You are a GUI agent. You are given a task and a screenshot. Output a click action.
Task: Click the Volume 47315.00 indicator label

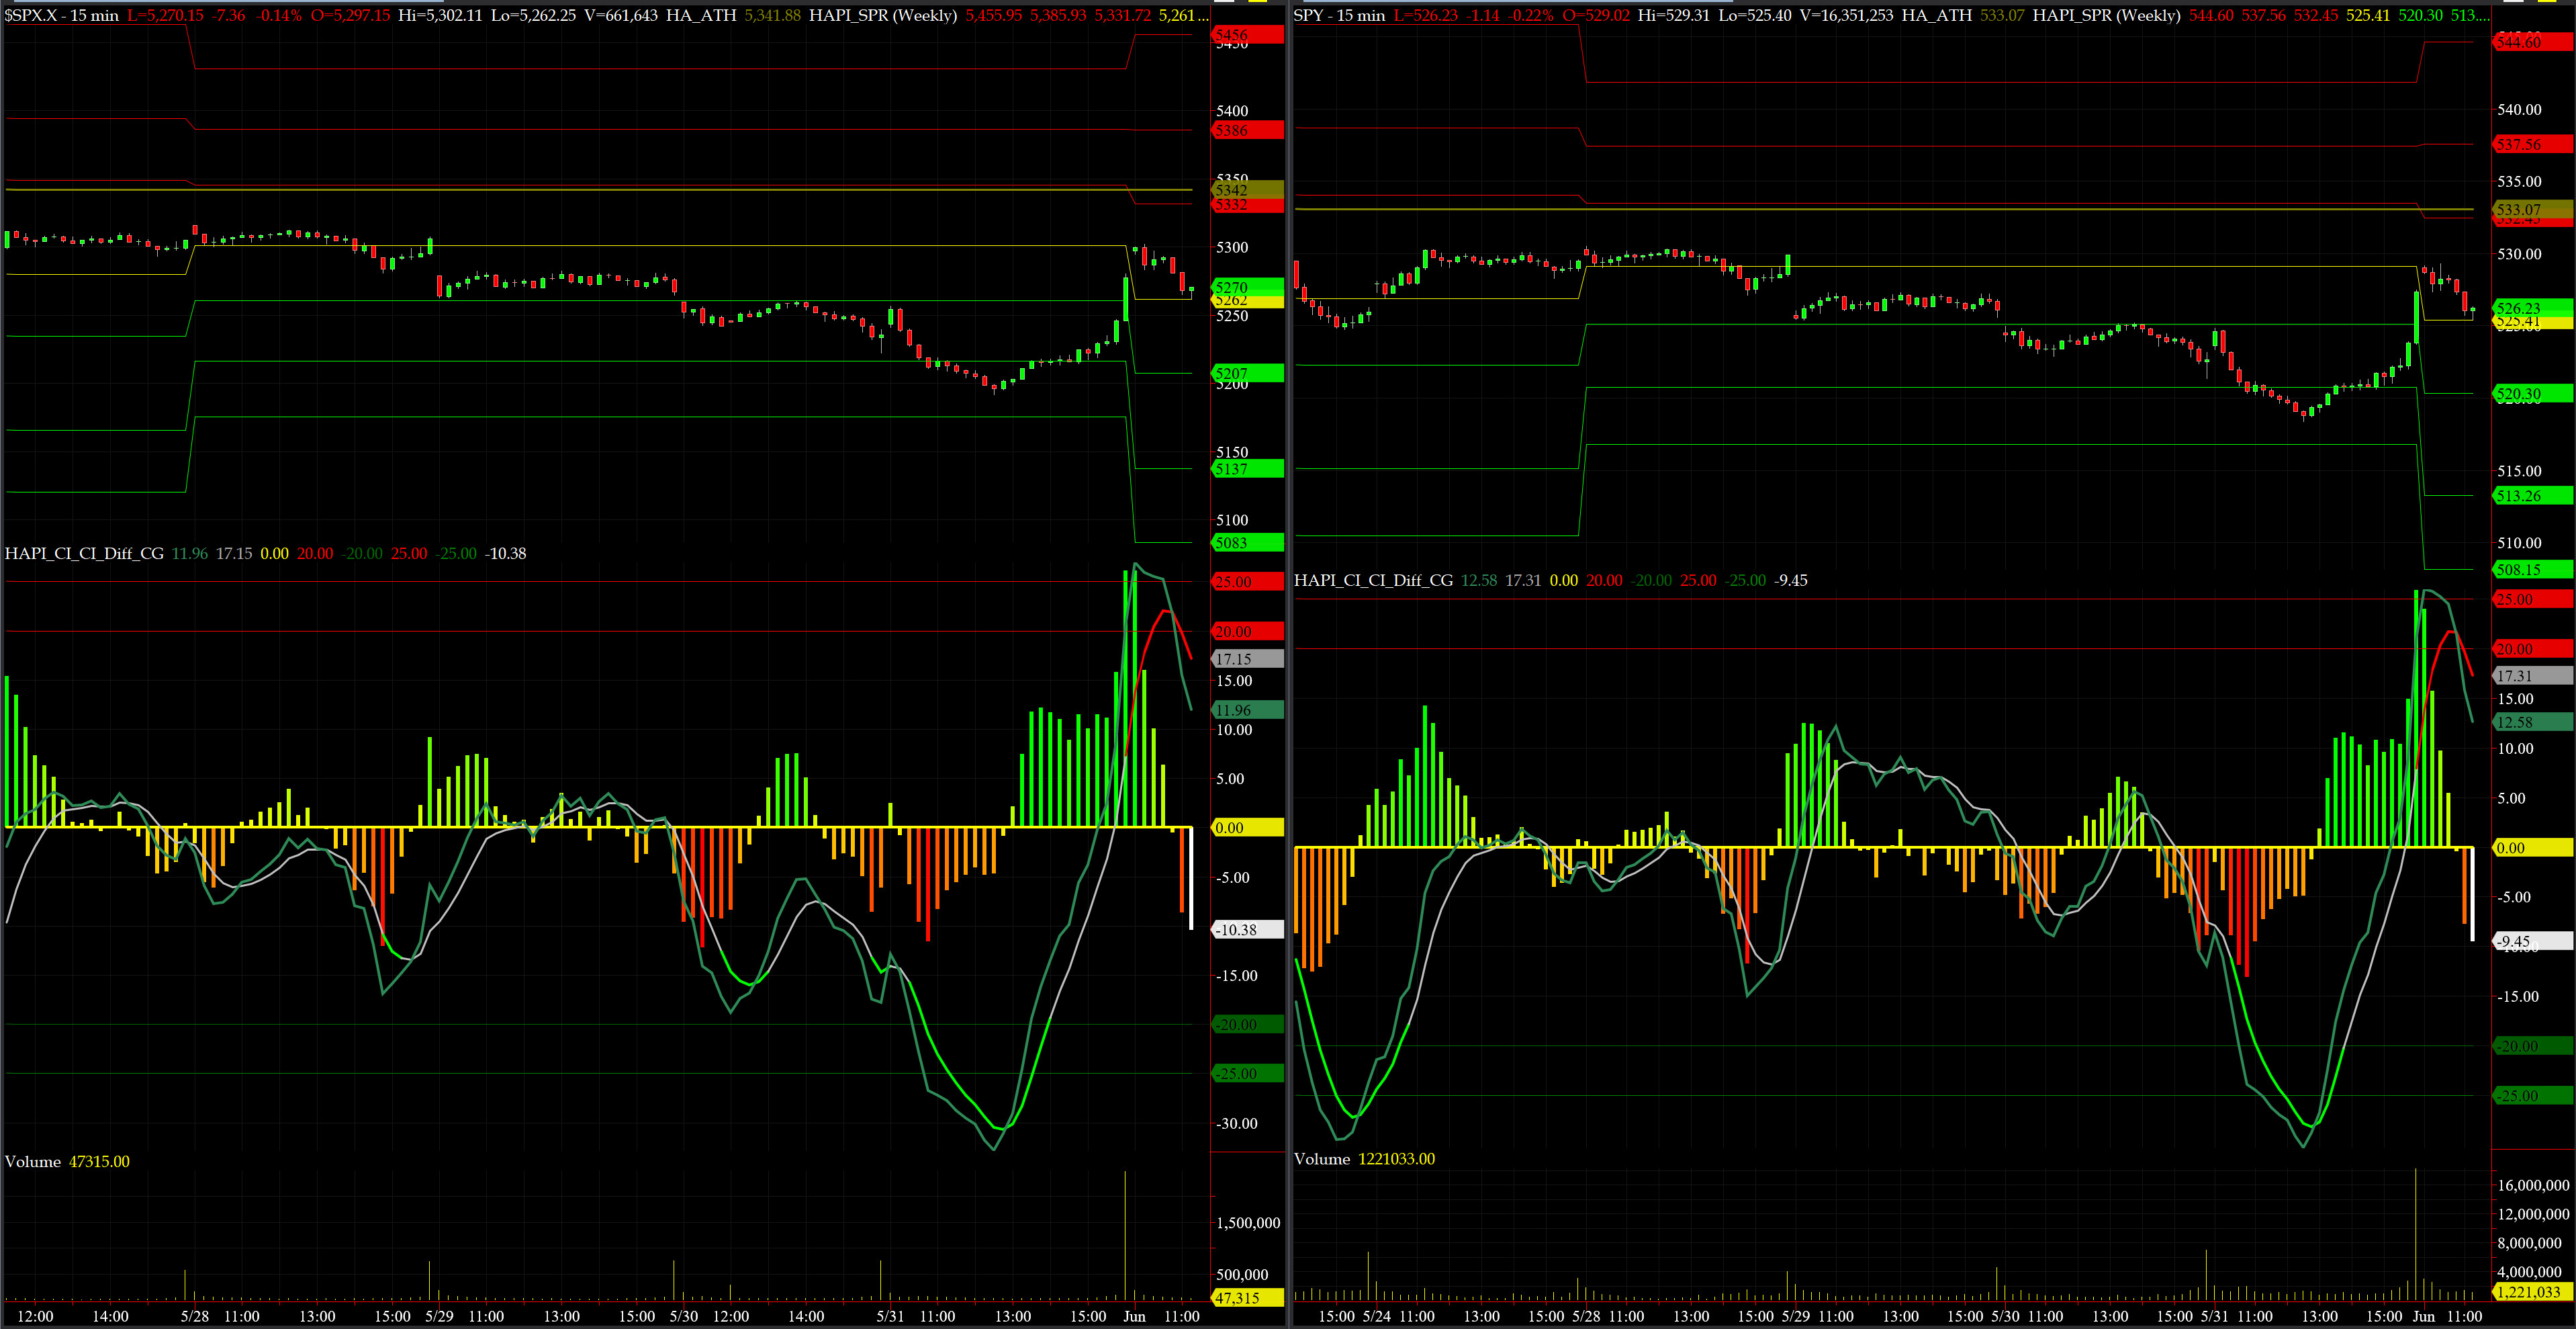coord(67,1161)
